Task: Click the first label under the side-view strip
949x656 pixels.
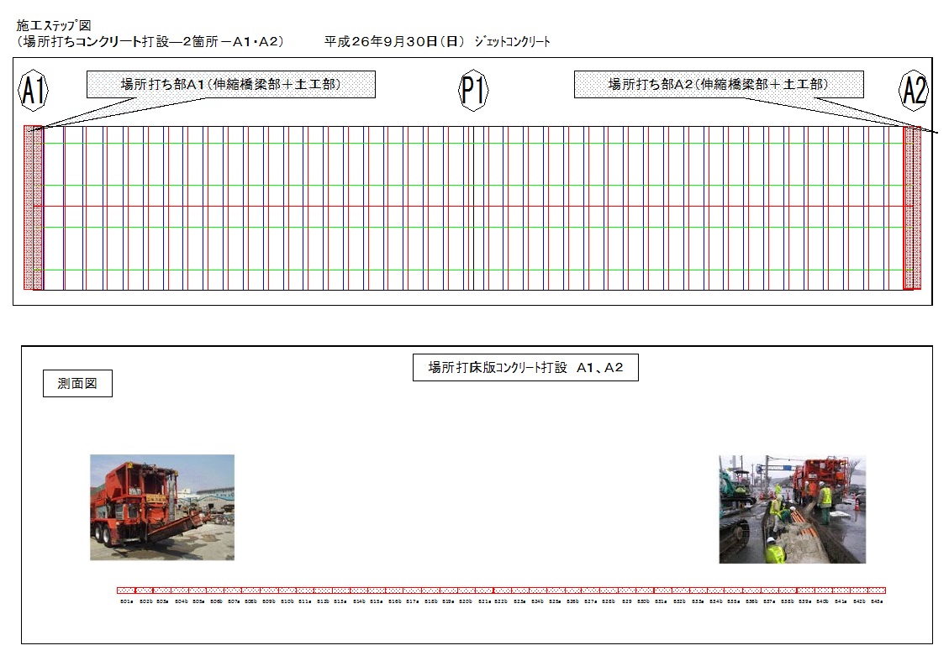Action: 126,602
